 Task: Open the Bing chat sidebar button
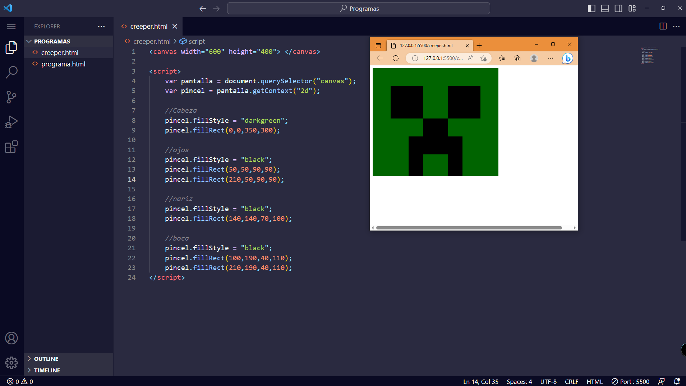tap(568, 58)
